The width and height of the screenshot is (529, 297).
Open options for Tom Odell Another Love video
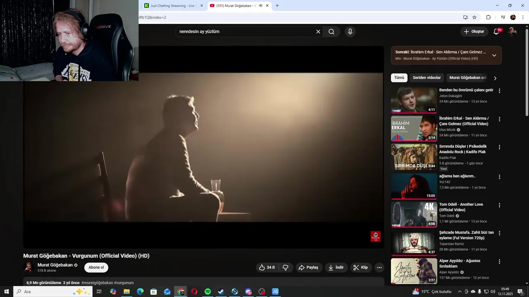click(499, 205)
